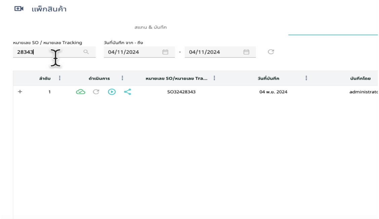Screen dimensions: 379x219
Task: Click the end date field 04/11/2024
Action: click(x=212, y=52)
